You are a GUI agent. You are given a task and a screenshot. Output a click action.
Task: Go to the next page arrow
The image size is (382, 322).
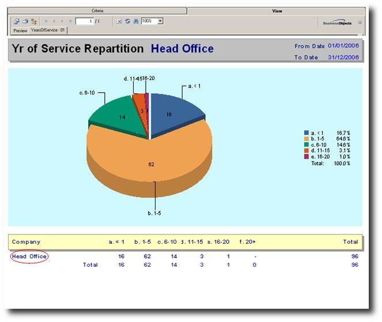coord(62,21)
